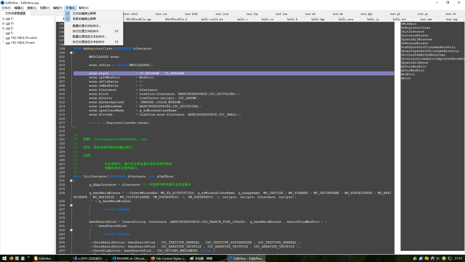This screenshot has width=465, height=262.
Task: Open the 编辑(E) menu
Action: click(19, 8)
